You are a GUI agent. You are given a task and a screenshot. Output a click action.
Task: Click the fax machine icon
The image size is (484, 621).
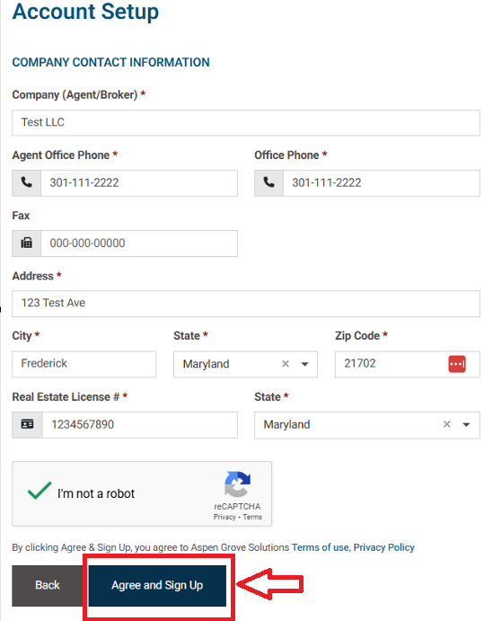coord(27,244)
